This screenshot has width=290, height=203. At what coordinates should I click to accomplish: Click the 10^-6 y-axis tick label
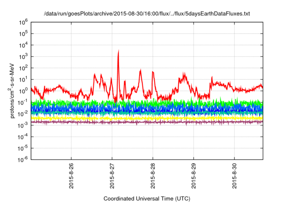23,160
